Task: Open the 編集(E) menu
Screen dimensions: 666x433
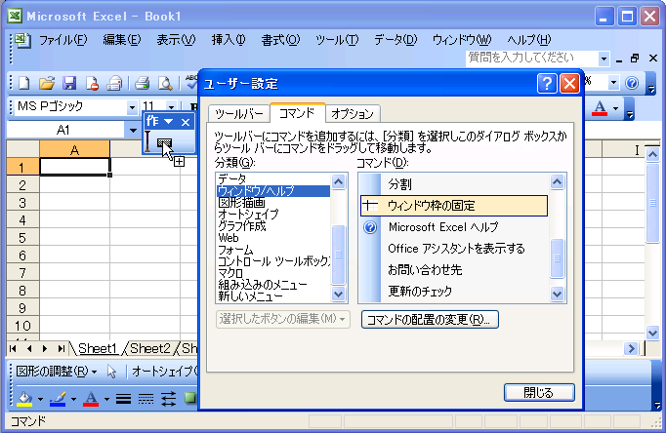Action: click(122, 40)
